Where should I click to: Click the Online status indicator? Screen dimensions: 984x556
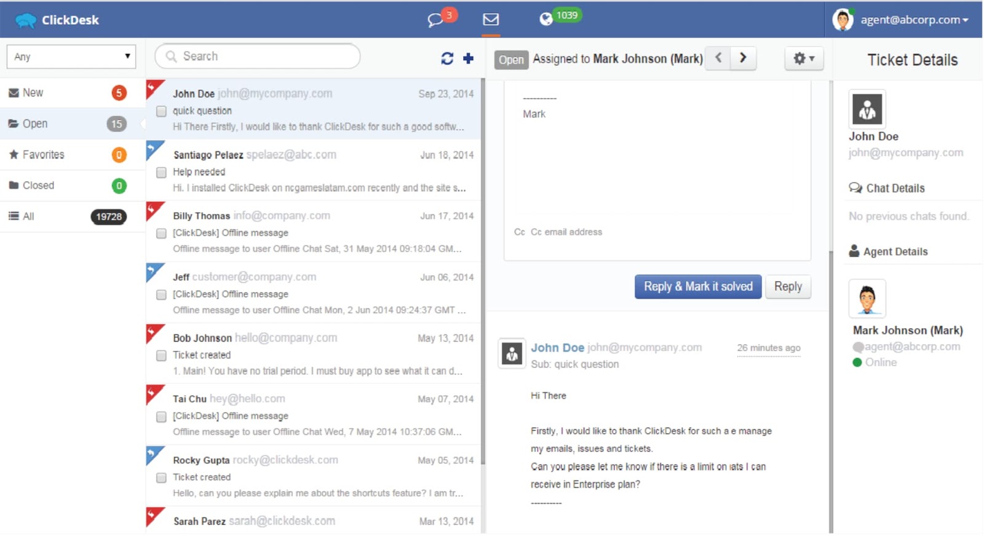pyautogui.click(x=875, y=362)
